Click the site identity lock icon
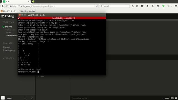Image resolution: width=178 pixels, height=100 pixels. 11,6
